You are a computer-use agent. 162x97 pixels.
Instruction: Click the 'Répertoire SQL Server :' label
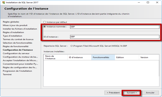pyautogui.click(x=56, y=46)
